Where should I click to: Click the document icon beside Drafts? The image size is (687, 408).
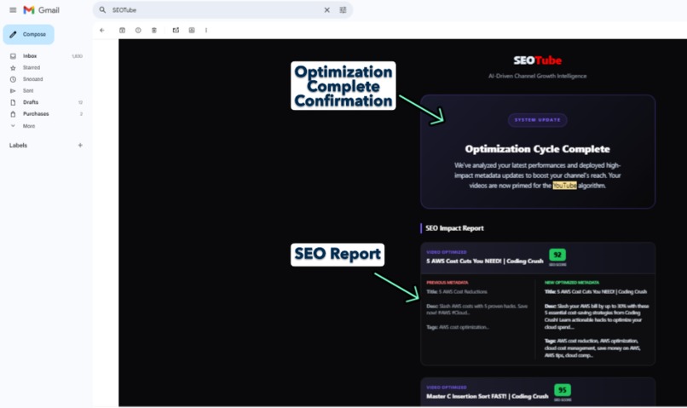coord(13,102)
